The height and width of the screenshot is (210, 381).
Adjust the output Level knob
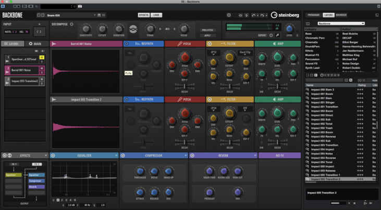click(290, 29)
